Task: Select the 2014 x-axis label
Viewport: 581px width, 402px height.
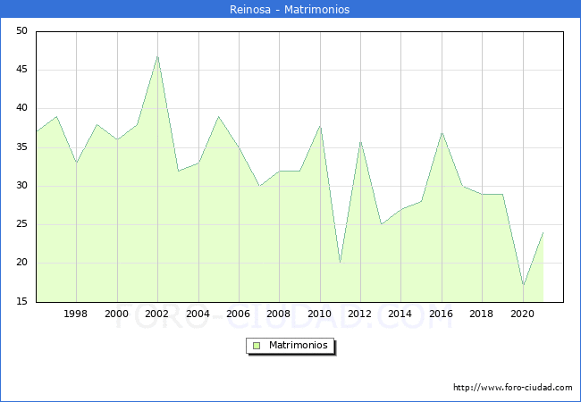Action: [400, 314]
